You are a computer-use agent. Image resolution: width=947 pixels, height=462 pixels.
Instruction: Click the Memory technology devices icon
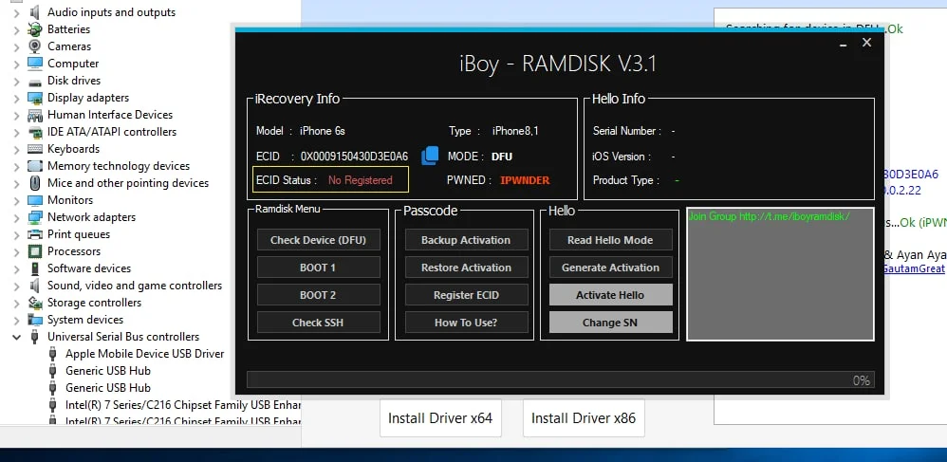(x=35, y=166)
